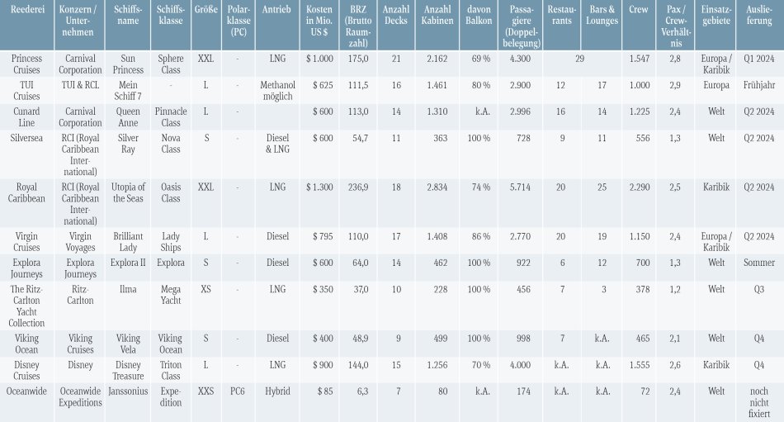Click The Ritz-Carlton Yacht Collection cell
Image resolution: width=784 pixels, height=422 pixels.
pyautogui.click(x=26, y=306)
